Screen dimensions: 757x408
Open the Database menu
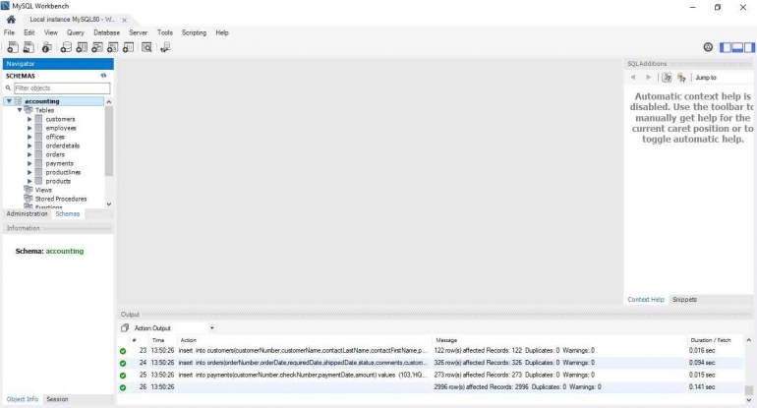[107, 32]
